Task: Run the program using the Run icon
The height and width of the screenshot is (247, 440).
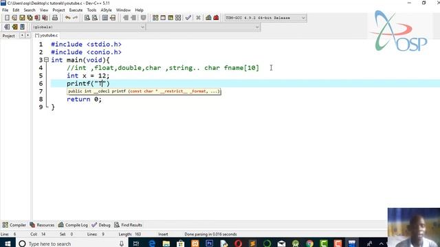Action: (x=163, y=18)
